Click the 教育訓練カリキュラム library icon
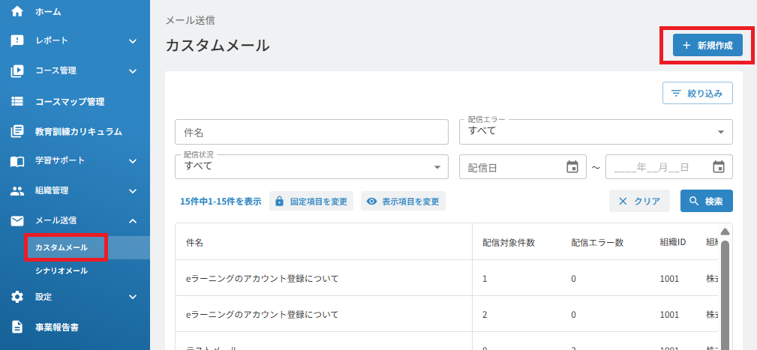757x350 pixels. [17, 131]
